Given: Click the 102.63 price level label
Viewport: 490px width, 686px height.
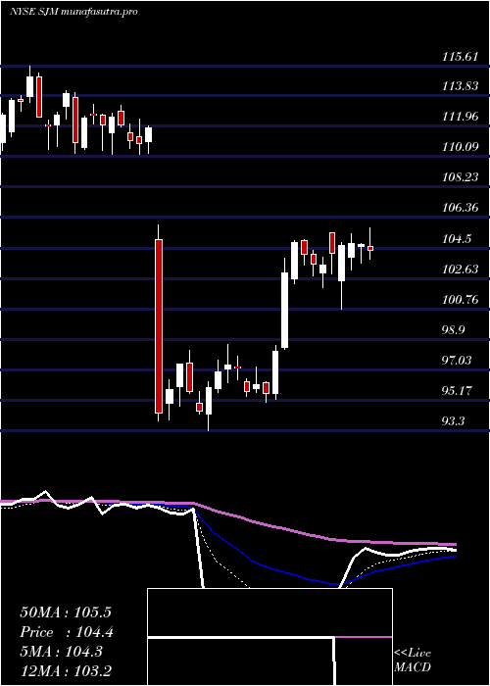Looking at the screenshot, I should click(460, 269).
